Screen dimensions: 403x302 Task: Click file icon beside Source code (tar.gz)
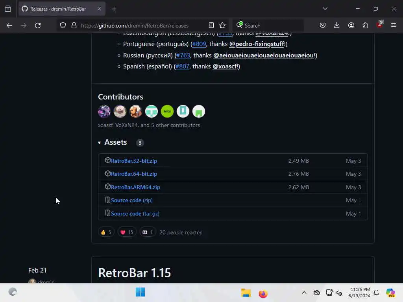[x=108, y=213]
